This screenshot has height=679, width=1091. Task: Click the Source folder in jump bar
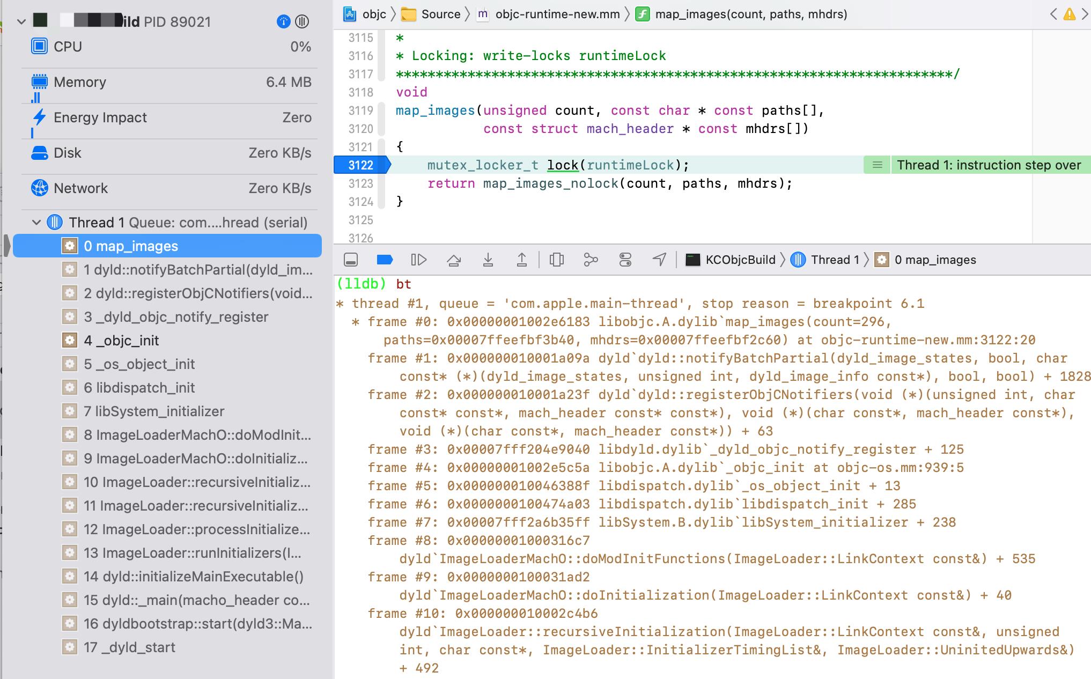point(431,14)
